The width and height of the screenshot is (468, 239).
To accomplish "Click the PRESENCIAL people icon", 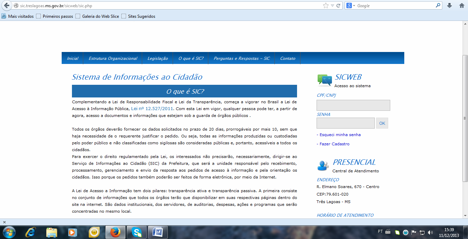I will [x=323, y=165].
